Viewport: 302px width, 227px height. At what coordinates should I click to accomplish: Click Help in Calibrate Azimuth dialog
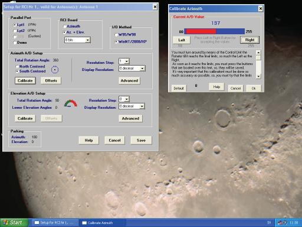[x=216, y=87]
